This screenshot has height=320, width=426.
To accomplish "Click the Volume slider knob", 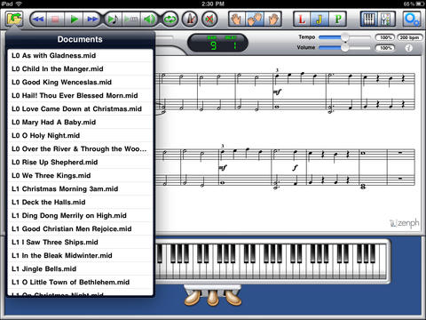I will 344,47.
